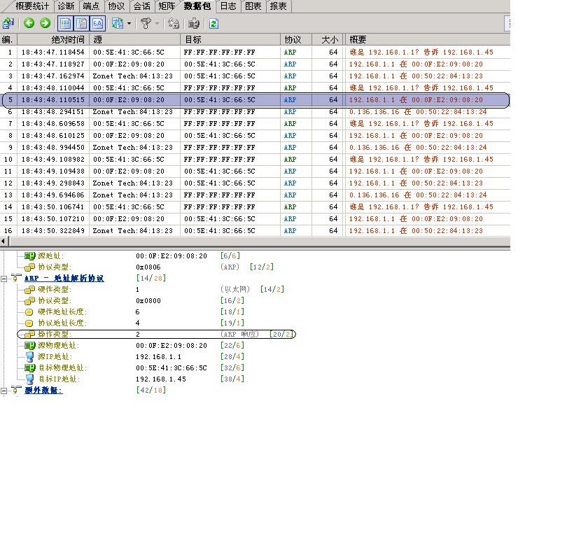Sort by the 概要 column header
The width and height of the screenshot is (567, 560).
point(428,39)
